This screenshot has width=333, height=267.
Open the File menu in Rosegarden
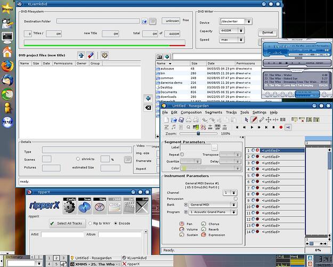(x=165, y=113)
